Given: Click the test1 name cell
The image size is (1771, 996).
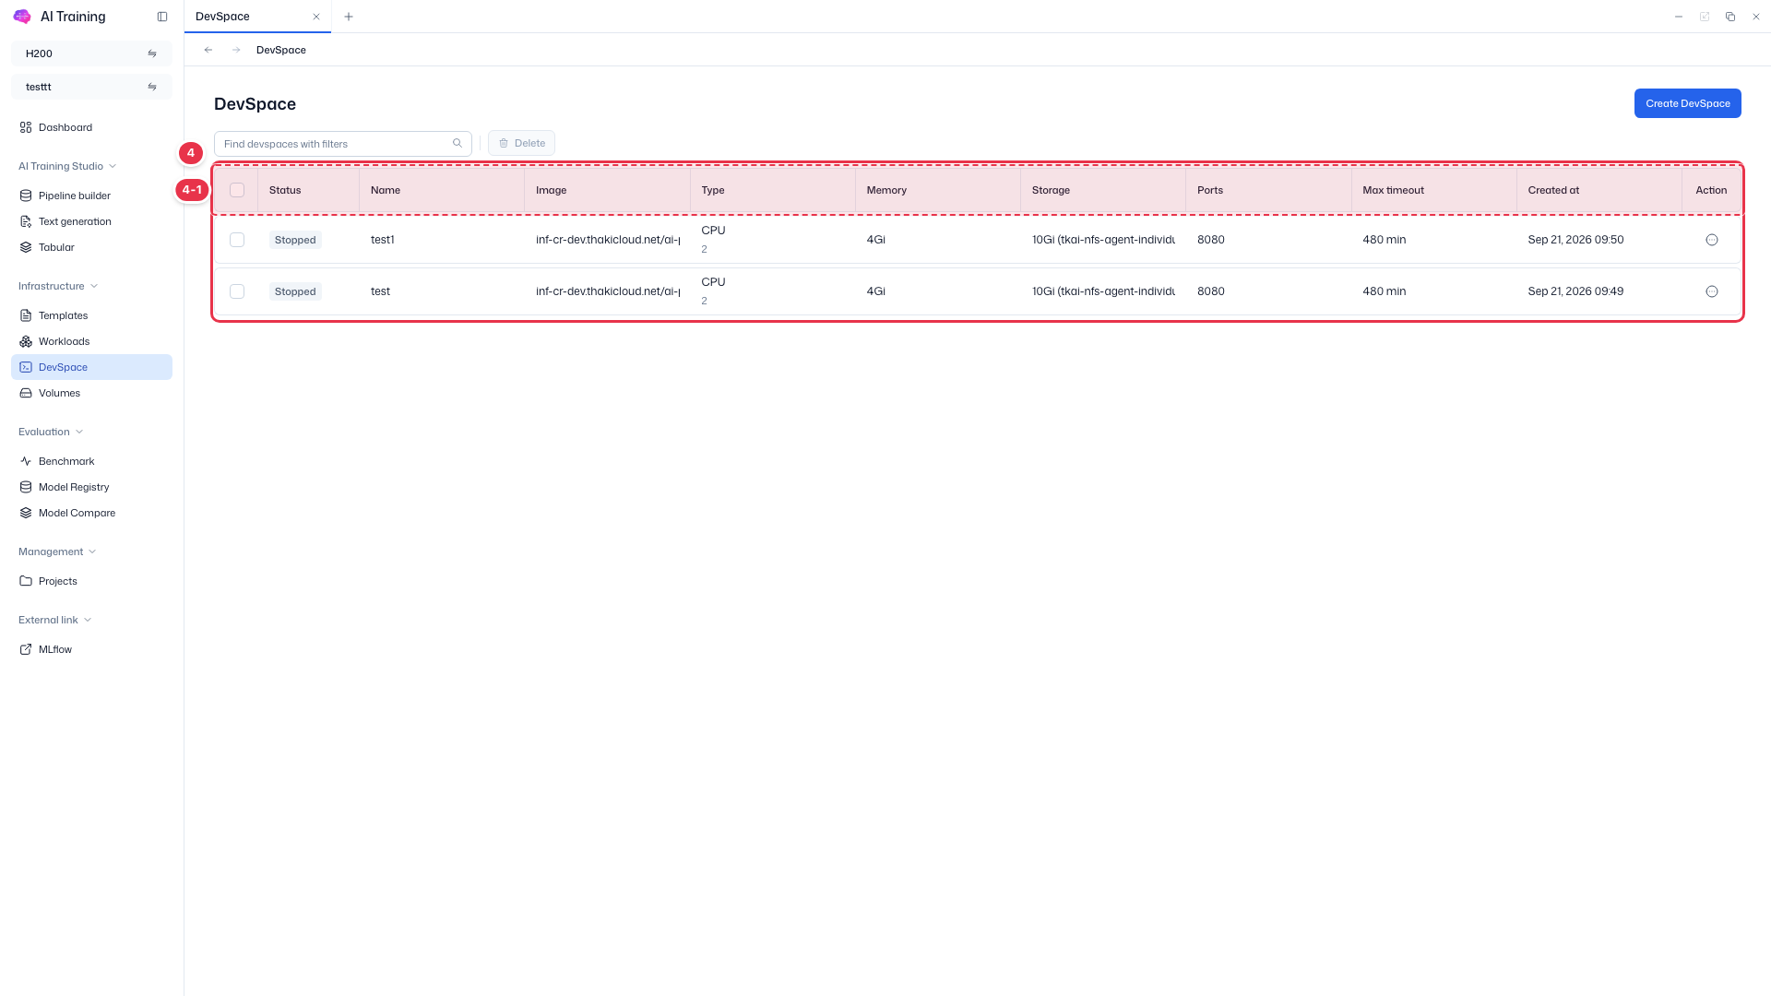Looking at the screenshot, I should point(383,240).
